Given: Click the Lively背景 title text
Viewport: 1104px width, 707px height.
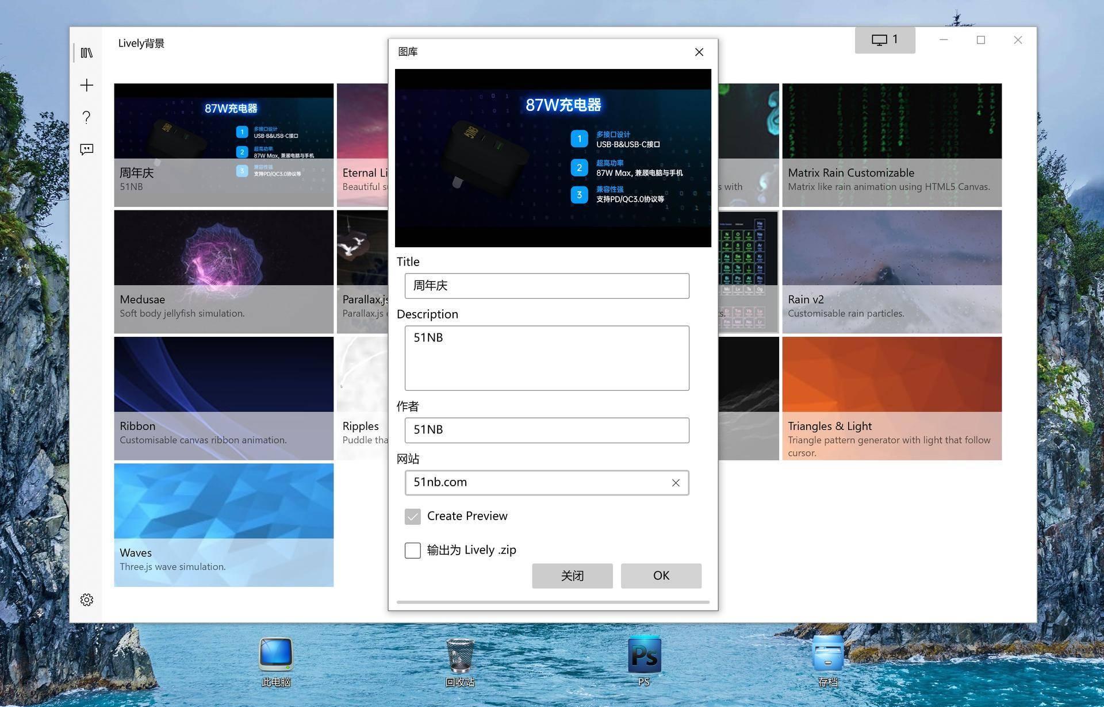Looking at the screenshot, I should click(141, 44).
